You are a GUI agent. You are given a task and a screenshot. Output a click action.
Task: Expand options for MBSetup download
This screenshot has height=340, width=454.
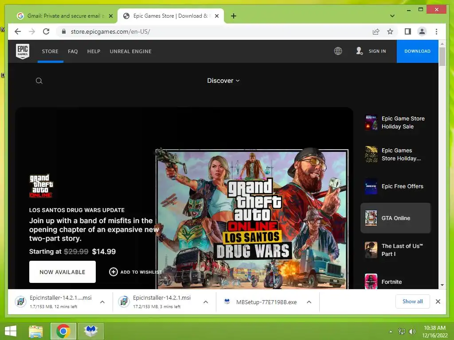coord(309,302)
